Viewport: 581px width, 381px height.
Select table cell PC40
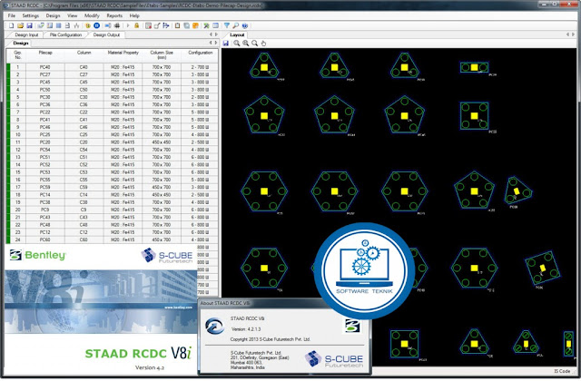[44, 67]
